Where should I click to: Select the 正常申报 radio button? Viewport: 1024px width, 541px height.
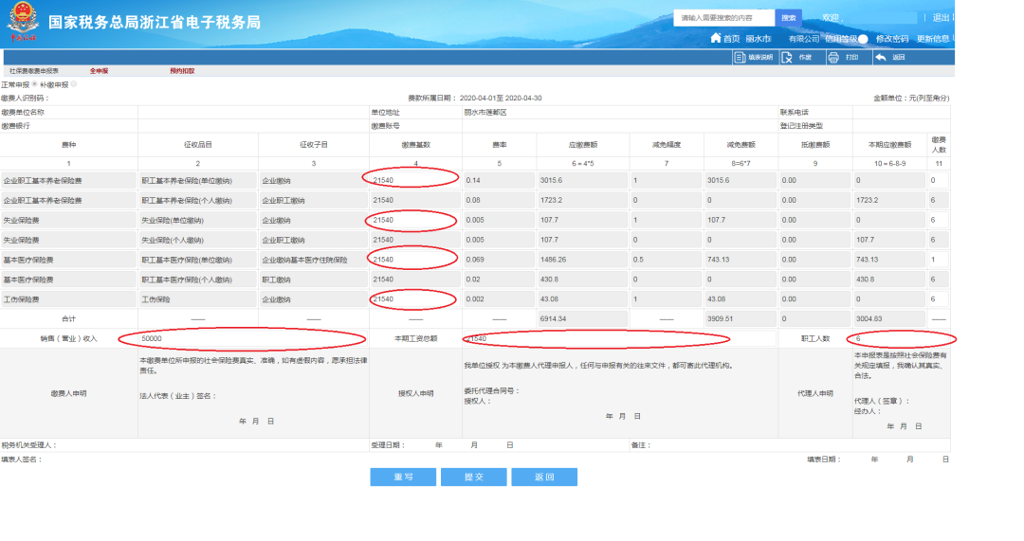pos(35,84)
